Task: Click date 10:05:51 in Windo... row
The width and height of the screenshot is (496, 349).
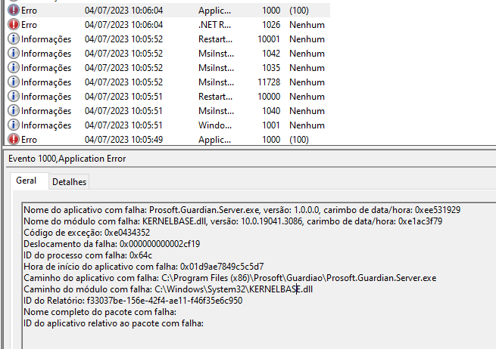Action: (x=123, y=125)
